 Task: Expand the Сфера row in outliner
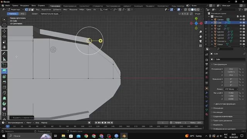point(212,44)
